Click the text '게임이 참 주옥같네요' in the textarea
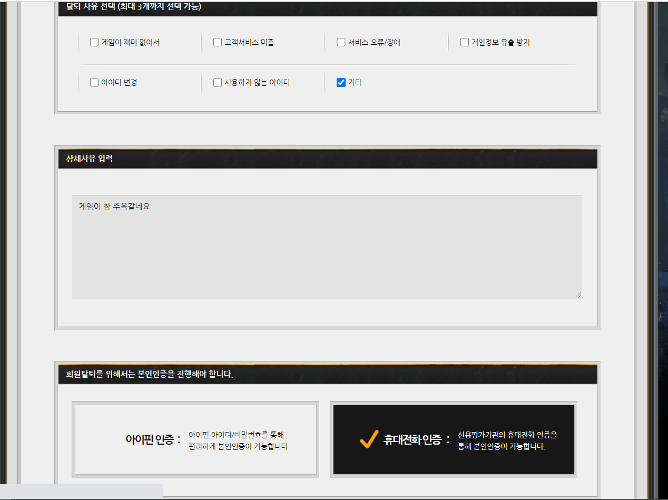 click(x=114, y=207)
